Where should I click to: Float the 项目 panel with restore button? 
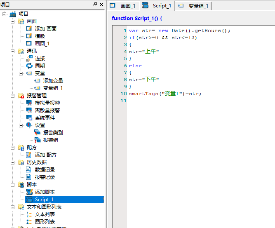95,5
